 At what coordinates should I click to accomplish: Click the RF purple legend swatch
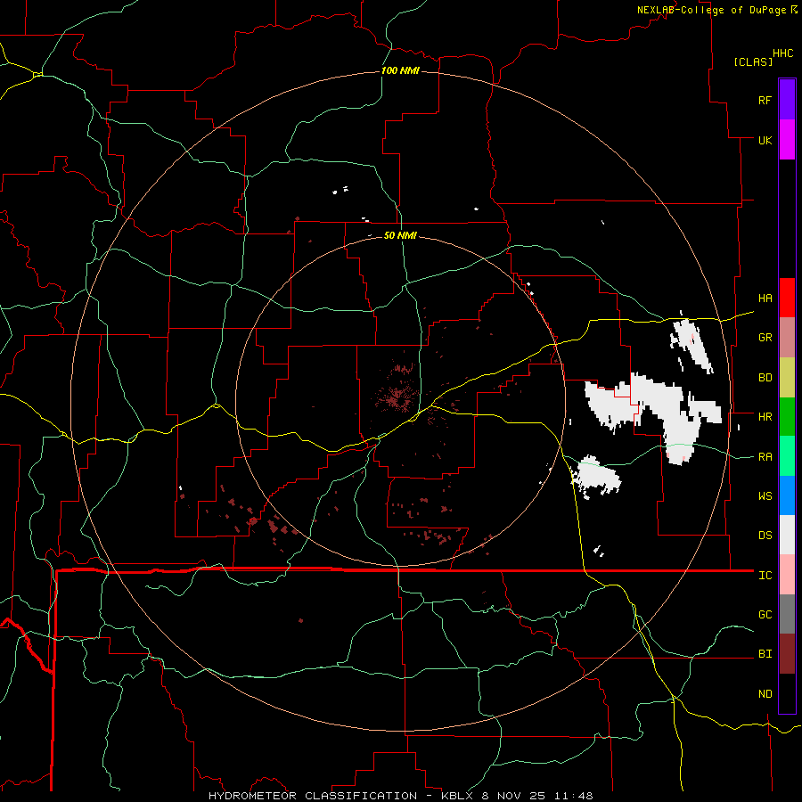click(x=787, y=100)
